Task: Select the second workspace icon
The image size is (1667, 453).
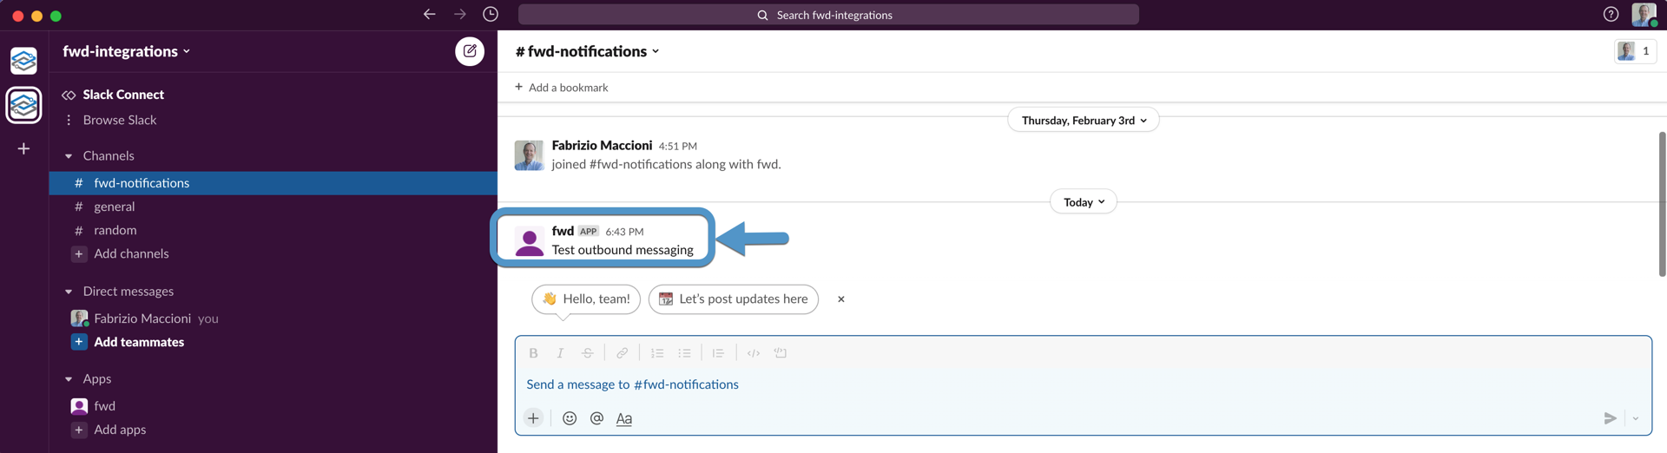Action: coord(23,105)
